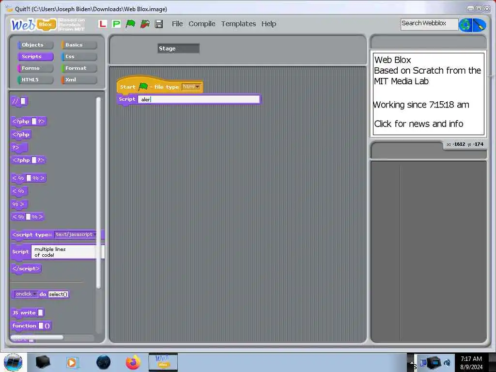Open the dark globe browser taskbar icon
This screenshot has width=496, height=372.
click(x=104, y=362)
